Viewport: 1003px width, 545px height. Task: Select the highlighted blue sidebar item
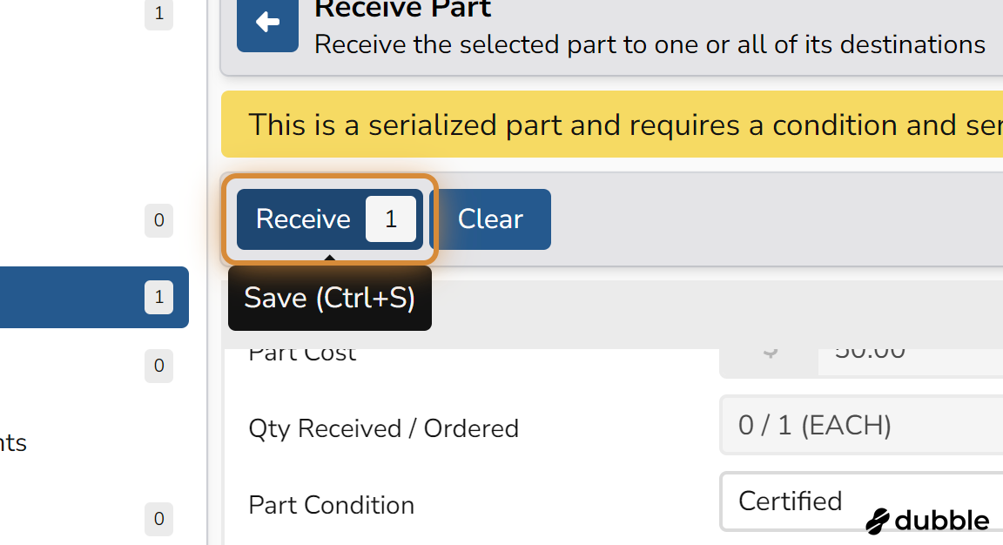[x=94, y=298]
